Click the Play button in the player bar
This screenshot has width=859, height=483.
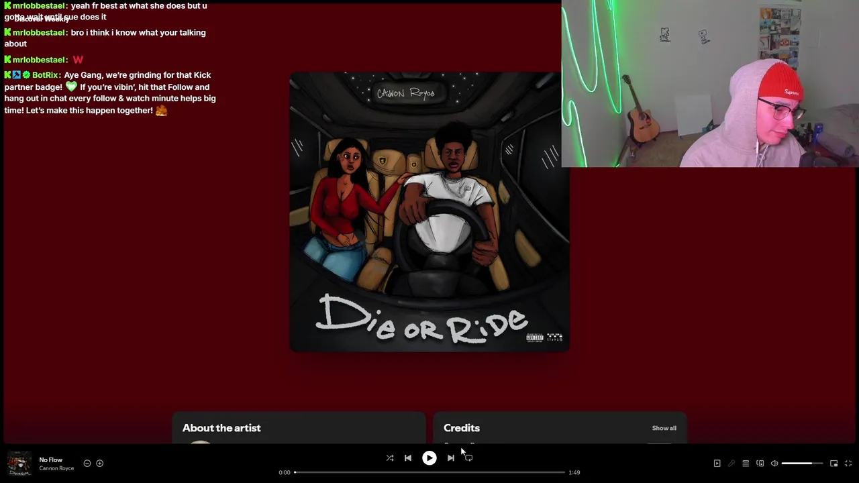(x=429, y=458)
